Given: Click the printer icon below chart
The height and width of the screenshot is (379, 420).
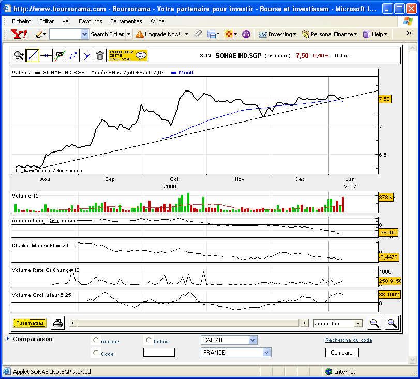Looking at the screenshot, I should click(x=58, y=323).
